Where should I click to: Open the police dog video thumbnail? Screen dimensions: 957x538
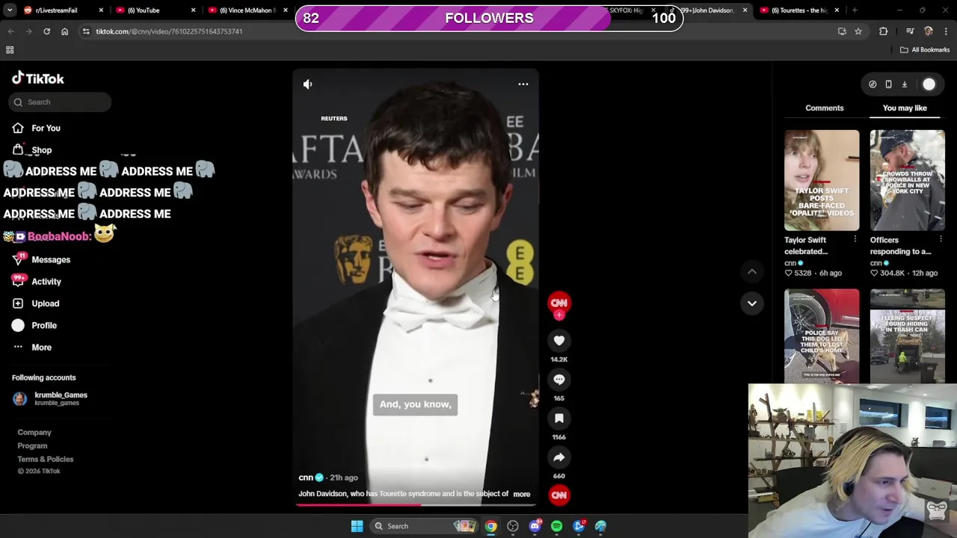[822, 336]
